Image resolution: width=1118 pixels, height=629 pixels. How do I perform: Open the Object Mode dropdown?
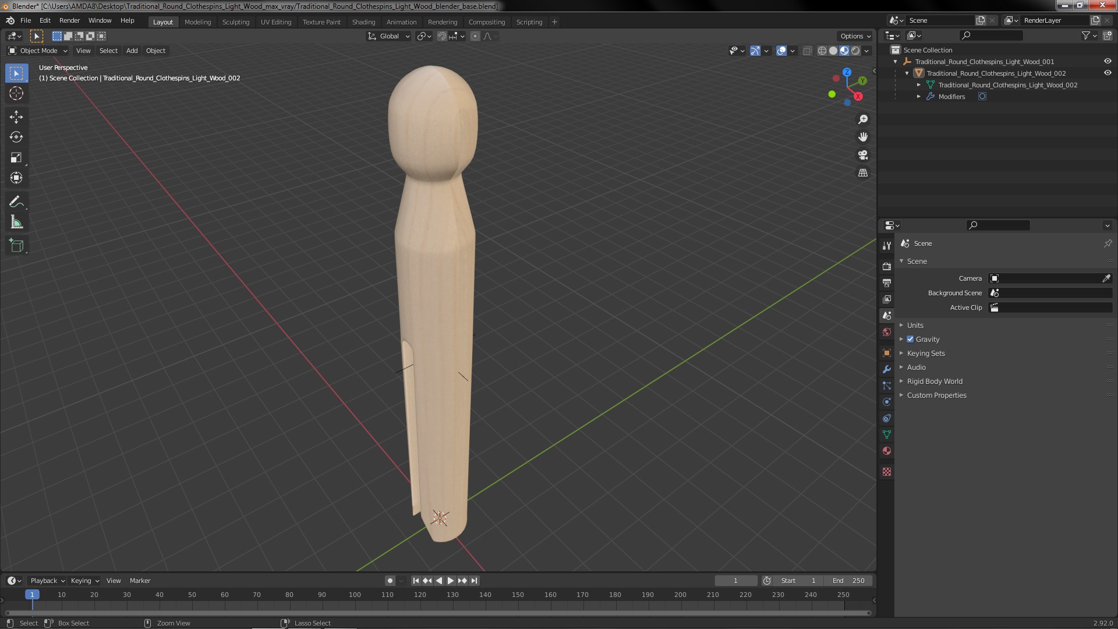(38, 51)
